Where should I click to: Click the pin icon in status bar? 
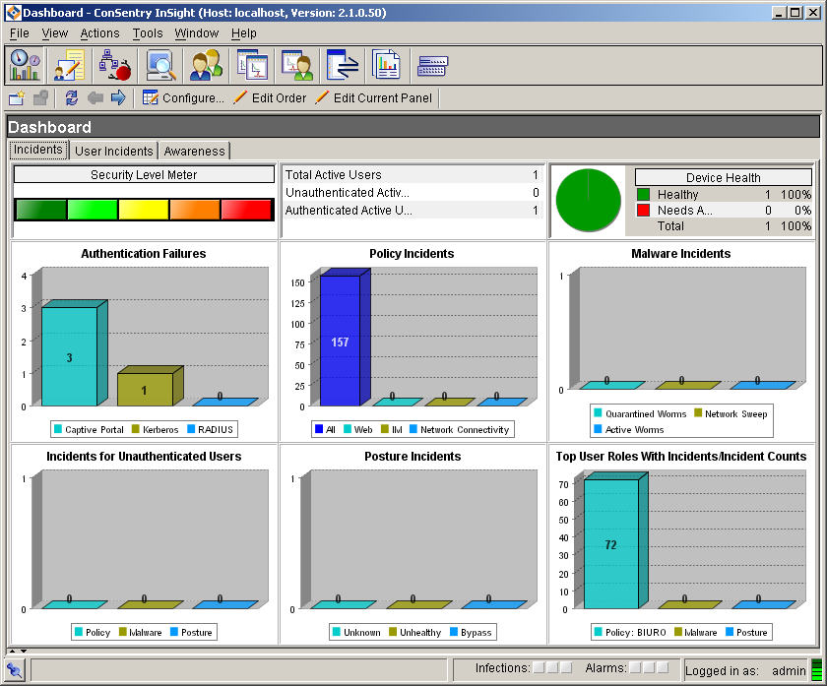click(x=14, y=670)
